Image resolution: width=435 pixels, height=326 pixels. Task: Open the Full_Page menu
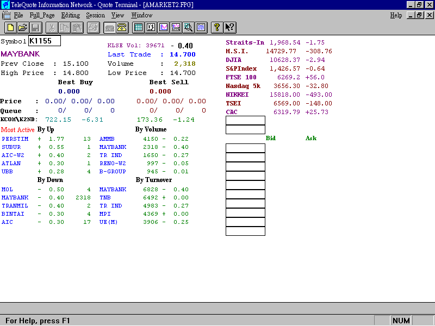(42, 15)
